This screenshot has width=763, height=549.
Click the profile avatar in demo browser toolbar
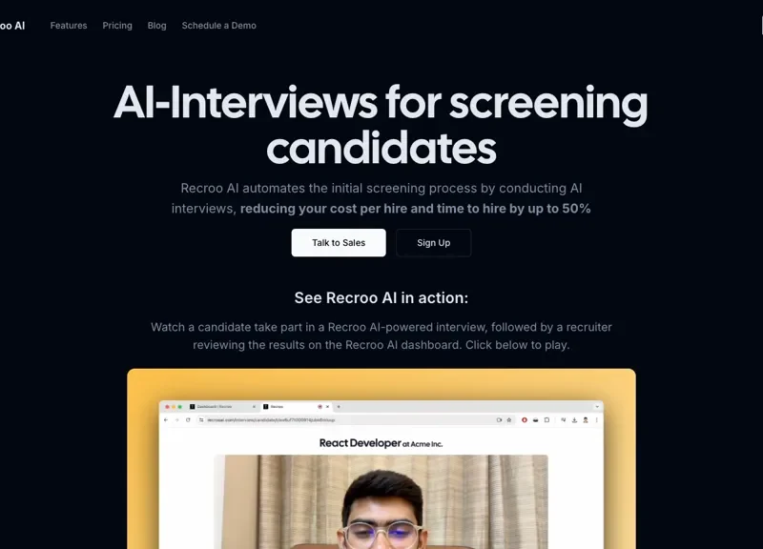pyautogui.click(x=586, y=419)
